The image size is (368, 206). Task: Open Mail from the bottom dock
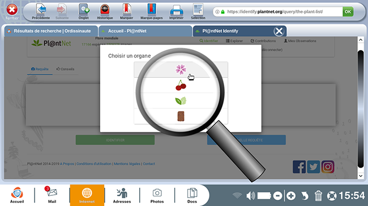click(52, 195)
